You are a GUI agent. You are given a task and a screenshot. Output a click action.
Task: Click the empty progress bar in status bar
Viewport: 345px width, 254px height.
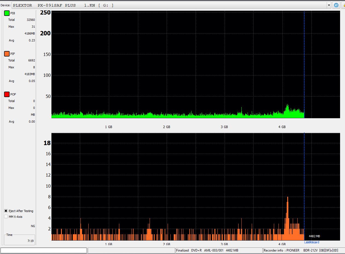(x=44, y=250)
